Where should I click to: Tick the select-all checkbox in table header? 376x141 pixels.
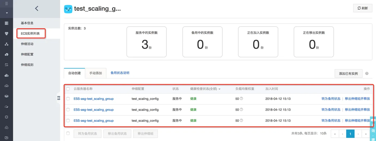(68, 89)
